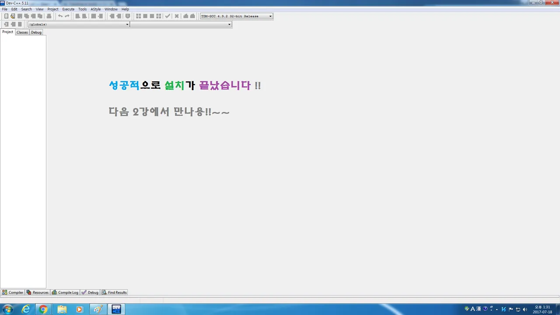Click the Print icon in the toolbar
Viewport: 560px width, 315px height.
49,16
